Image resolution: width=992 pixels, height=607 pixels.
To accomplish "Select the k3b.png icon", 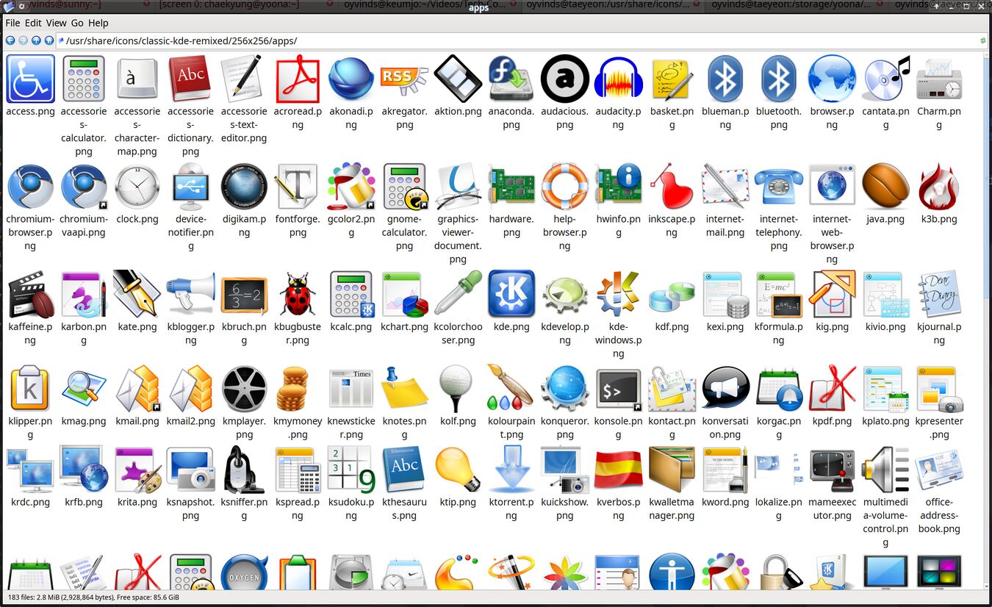I will click(939, 187).
